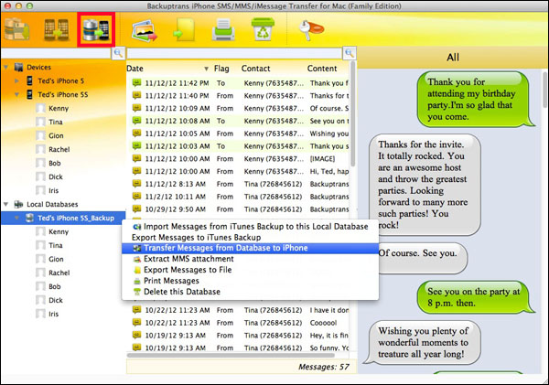Choose Import Messages from iTunes Backup to this Local Database

coord(251,227)
